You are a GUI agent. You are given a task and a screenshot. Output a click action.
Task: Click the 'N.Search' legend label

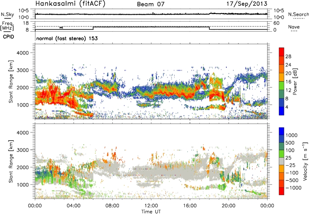(298, 14)
